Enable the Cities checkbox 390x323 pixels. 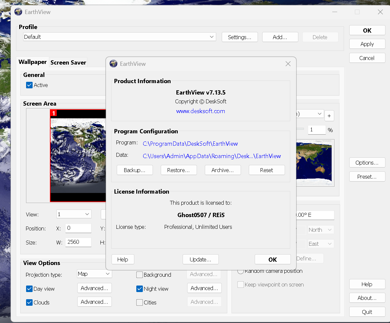pyautogui.click(x=140, y=302)
